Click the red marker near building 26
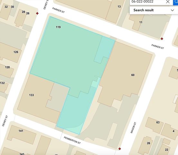The width and height of the screenshot is (178, 155). (37, 14)
